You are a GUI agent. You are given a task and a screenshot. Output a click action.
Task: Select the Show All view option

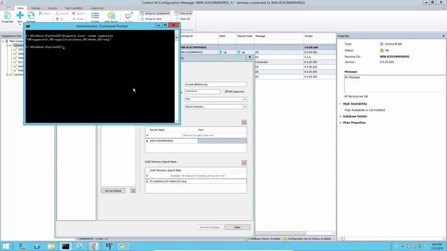point(183,19)
